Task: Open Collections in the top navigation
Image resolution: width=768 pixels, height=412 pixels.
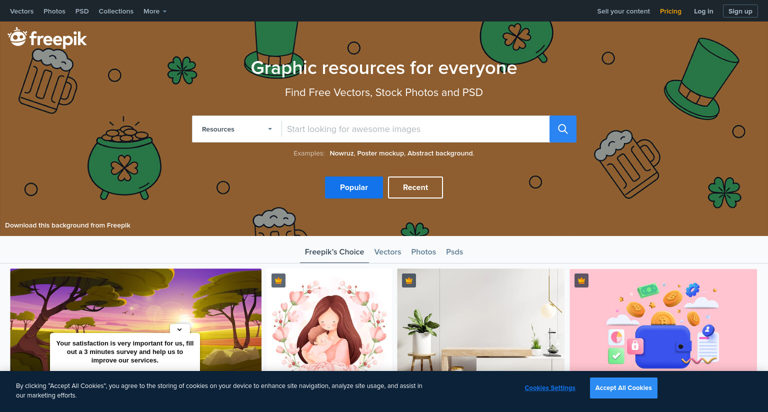Action: pyautogui.click(x=116, y=11)
